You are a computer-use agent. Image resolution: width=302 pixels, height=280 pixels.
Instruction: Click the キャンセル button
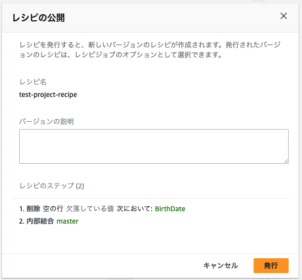[x=221, y=266]
